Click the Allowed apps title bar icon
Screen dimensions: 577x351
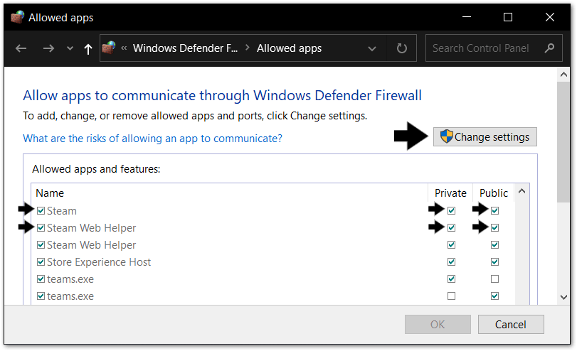[x=17, y=17]
